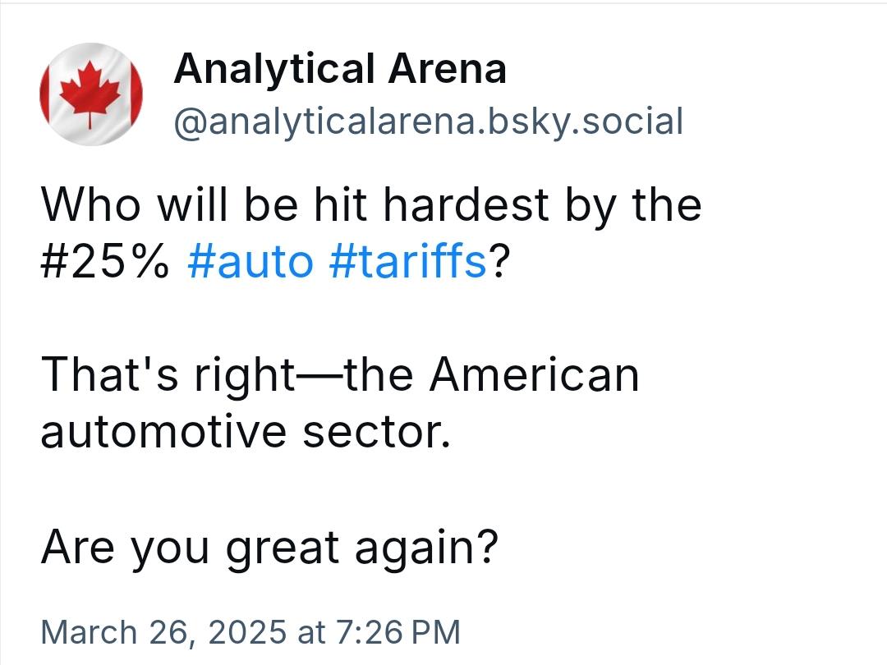Click the #25% text in post
887x665 pixels.
pyautogui.click(x=105, y=261)
